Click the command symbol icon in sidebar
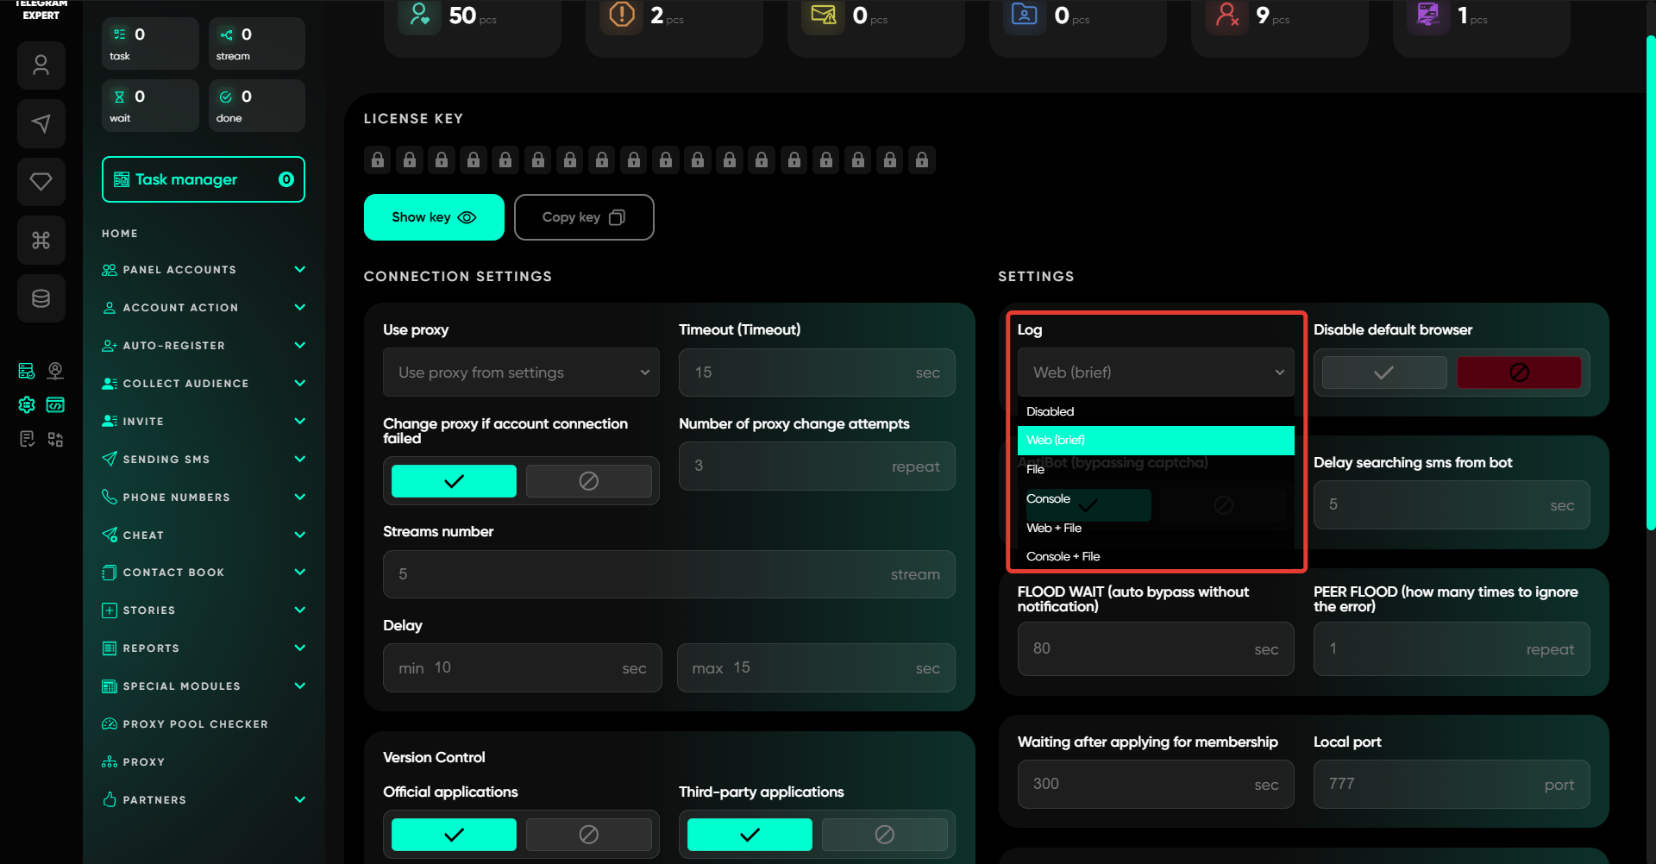 (41, 240)
